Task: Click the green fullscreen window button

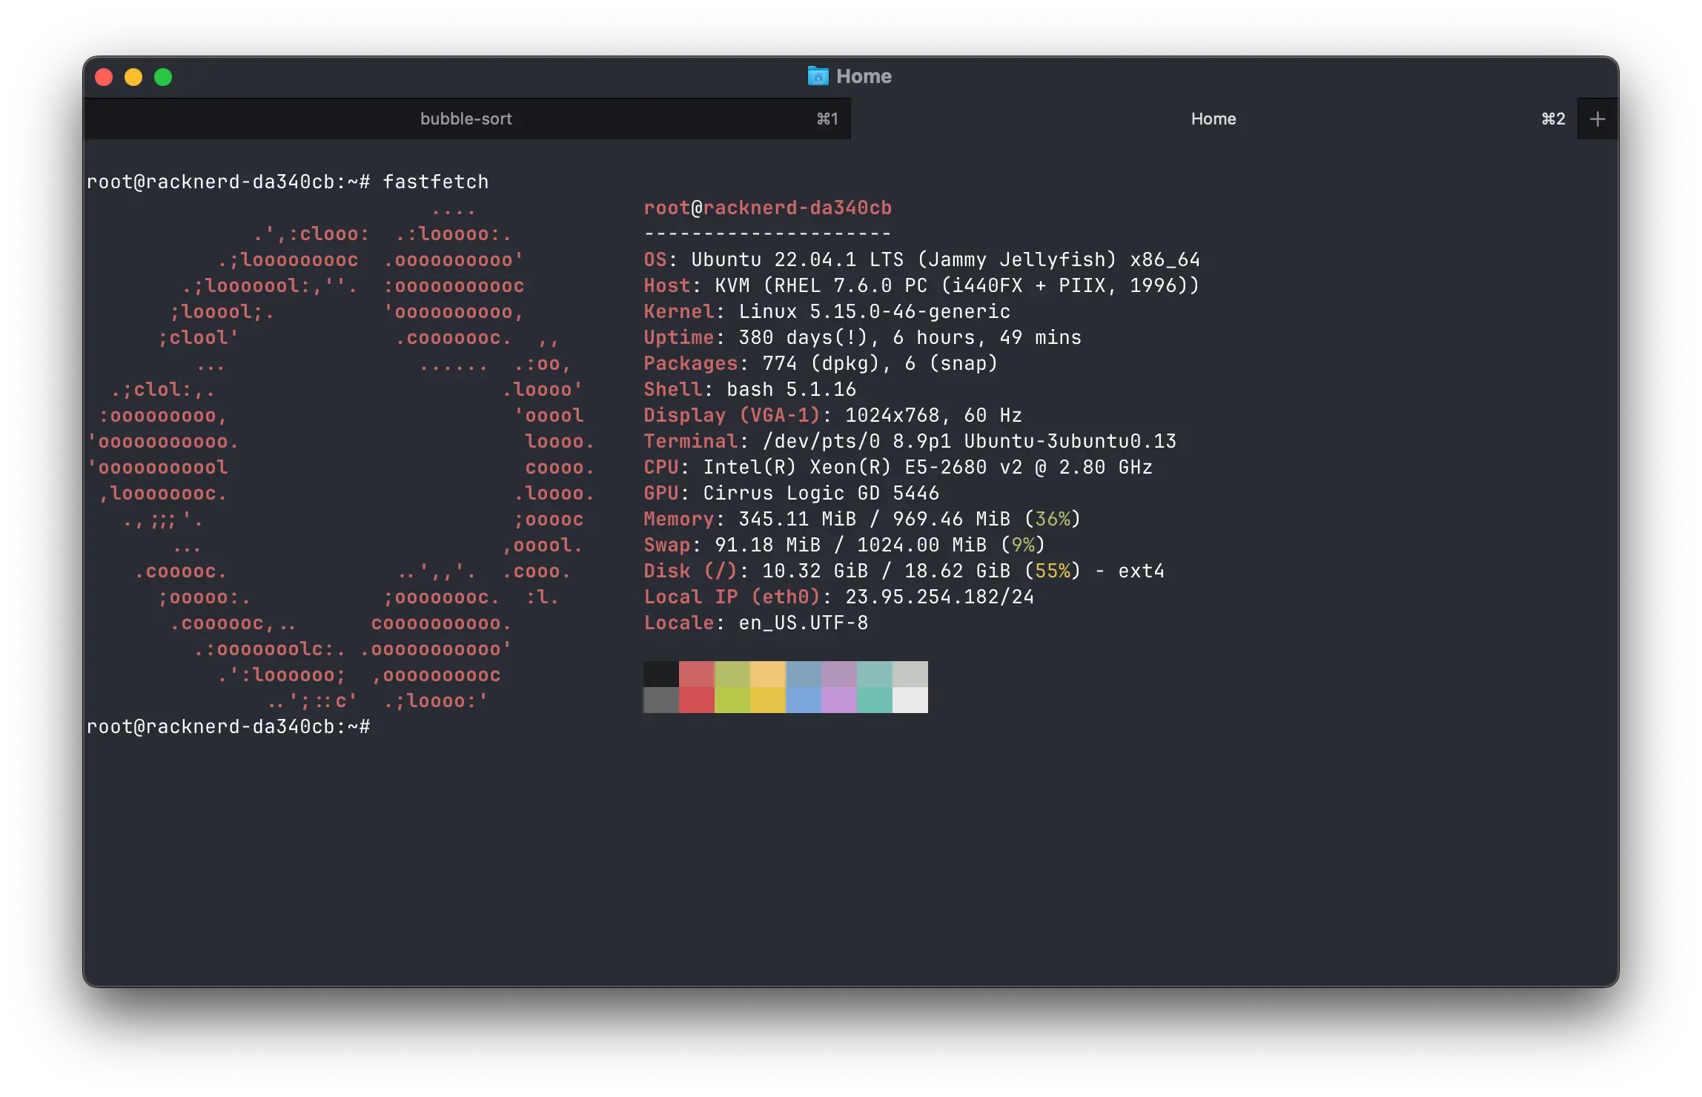Action: tap(163, 77)
